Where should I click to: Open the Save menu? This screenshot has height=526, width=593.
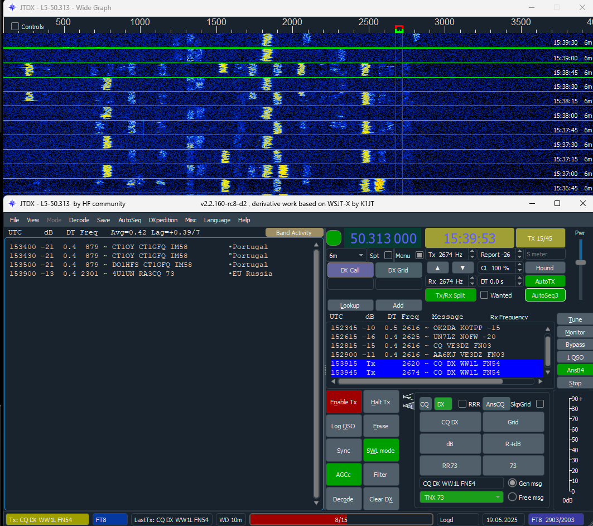(103, 220)
